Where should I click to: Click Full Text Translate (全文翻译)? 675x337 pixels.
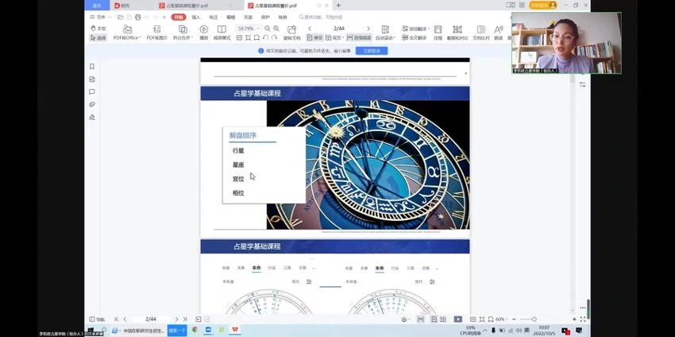(x=414, y=38)
